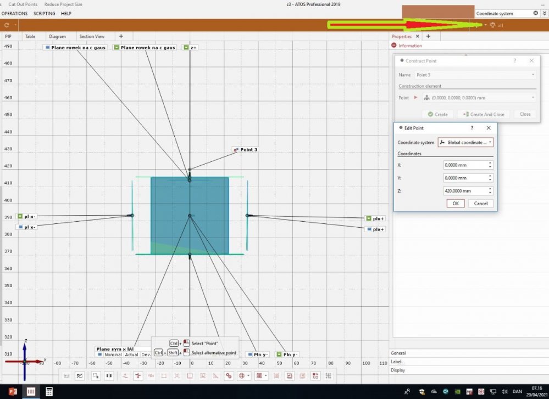
Task: Click the globe view icon in bottom toolbar
Action: [x=241, y=376]
